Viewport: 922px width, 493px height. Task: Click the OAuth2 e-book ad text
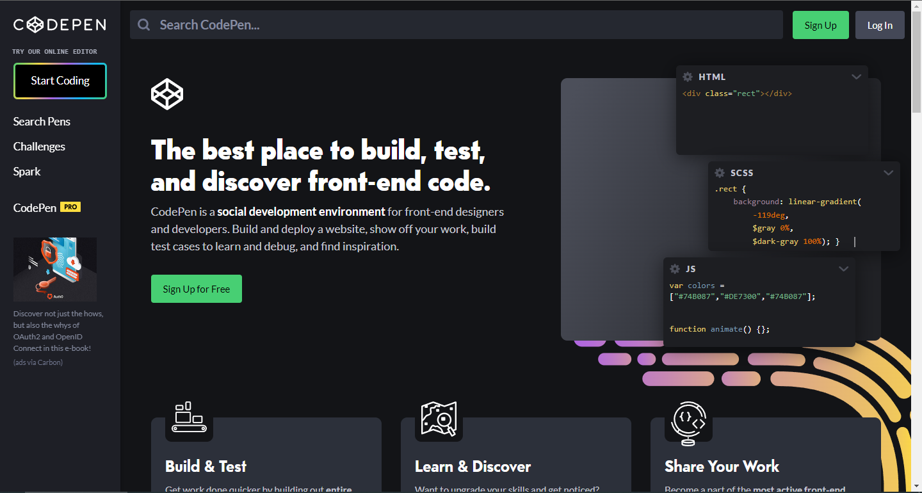(x=58, y=331)
